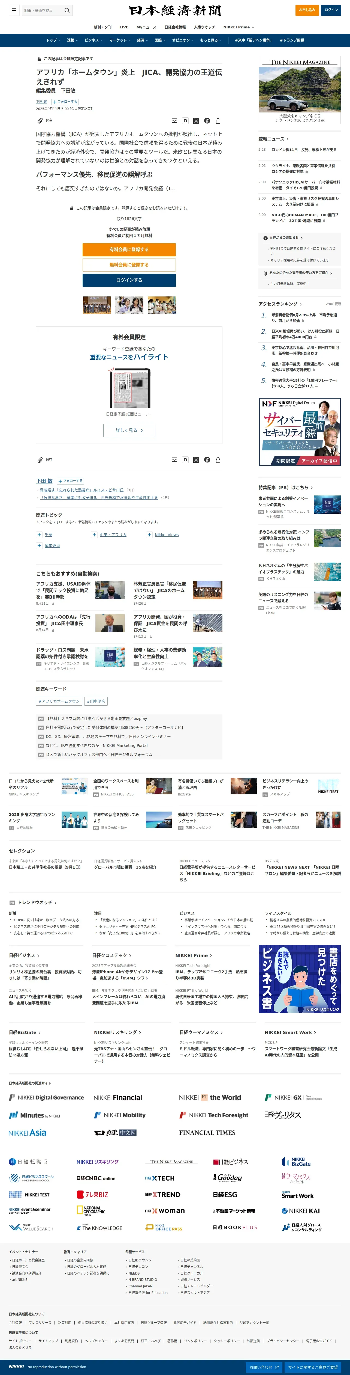The width and height of the screenshot is (350, 1375).
Task: Click #田中明彦 keyword tag
Action: tap(96, 701)
